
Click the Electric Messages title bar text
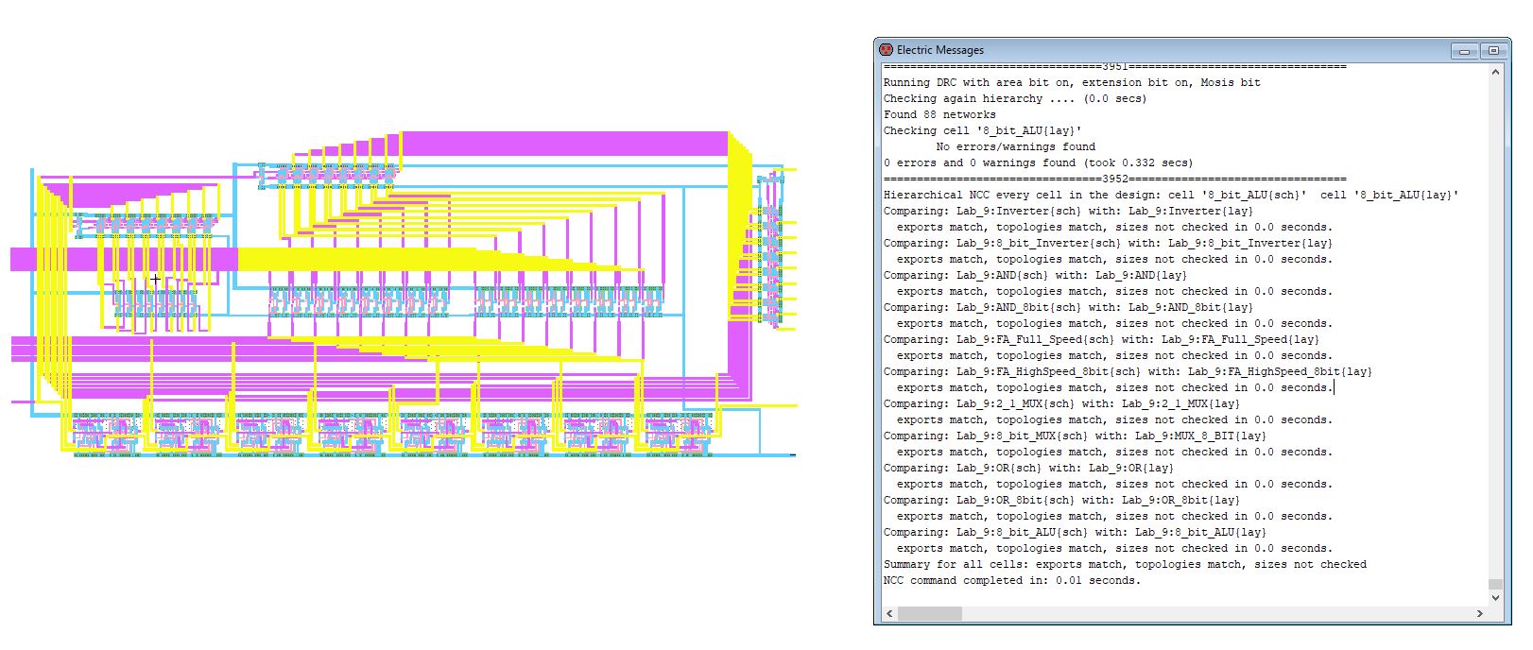(939, 50)
